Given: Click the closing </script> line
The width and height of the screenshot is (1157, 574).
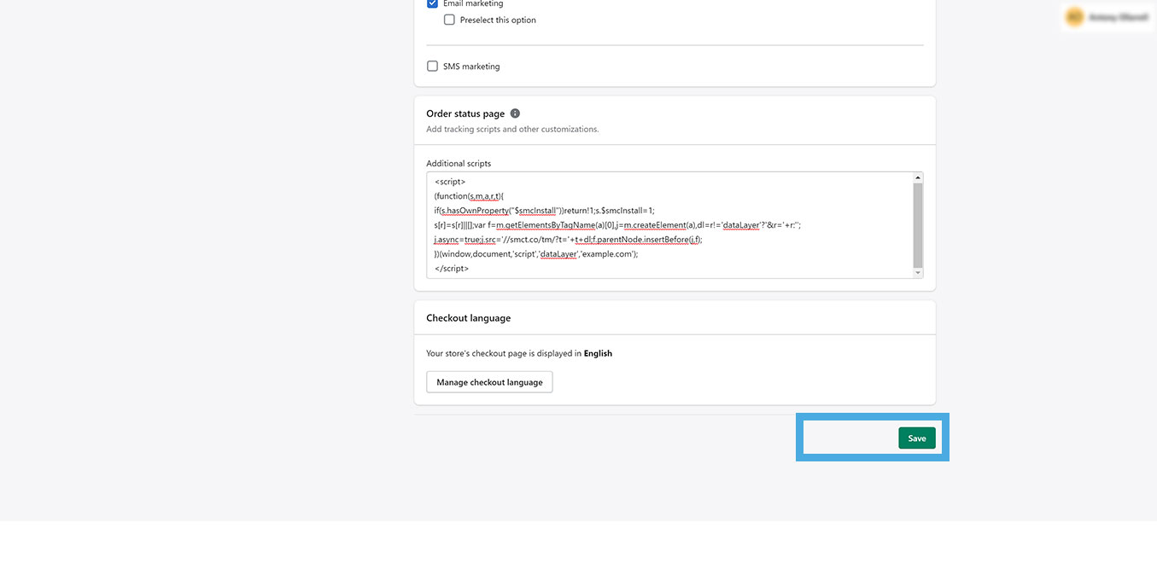Looking at the screenshot, I should pos(452,268).
